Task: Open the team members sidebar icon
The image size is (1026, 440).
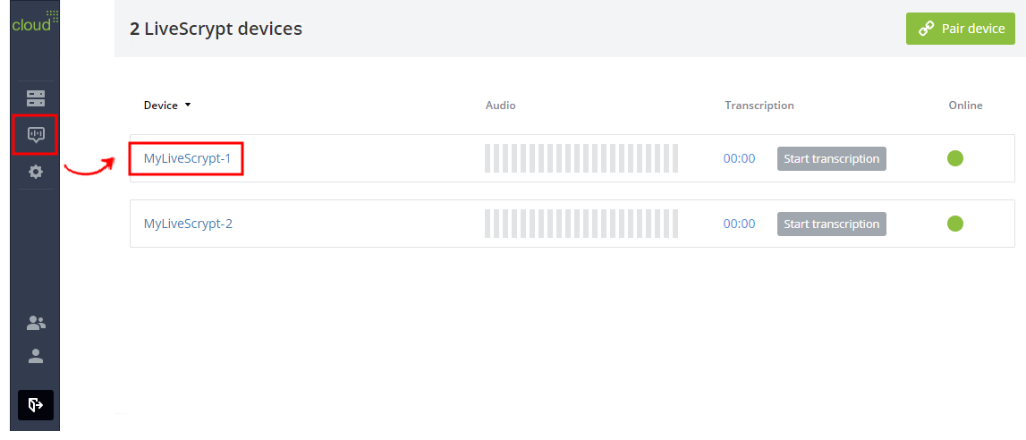Action: click(x=36, y=322)
